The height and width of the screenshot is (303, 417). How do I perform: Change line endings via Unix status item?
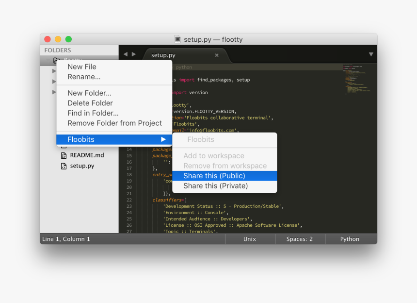click(x=250, y=239)
